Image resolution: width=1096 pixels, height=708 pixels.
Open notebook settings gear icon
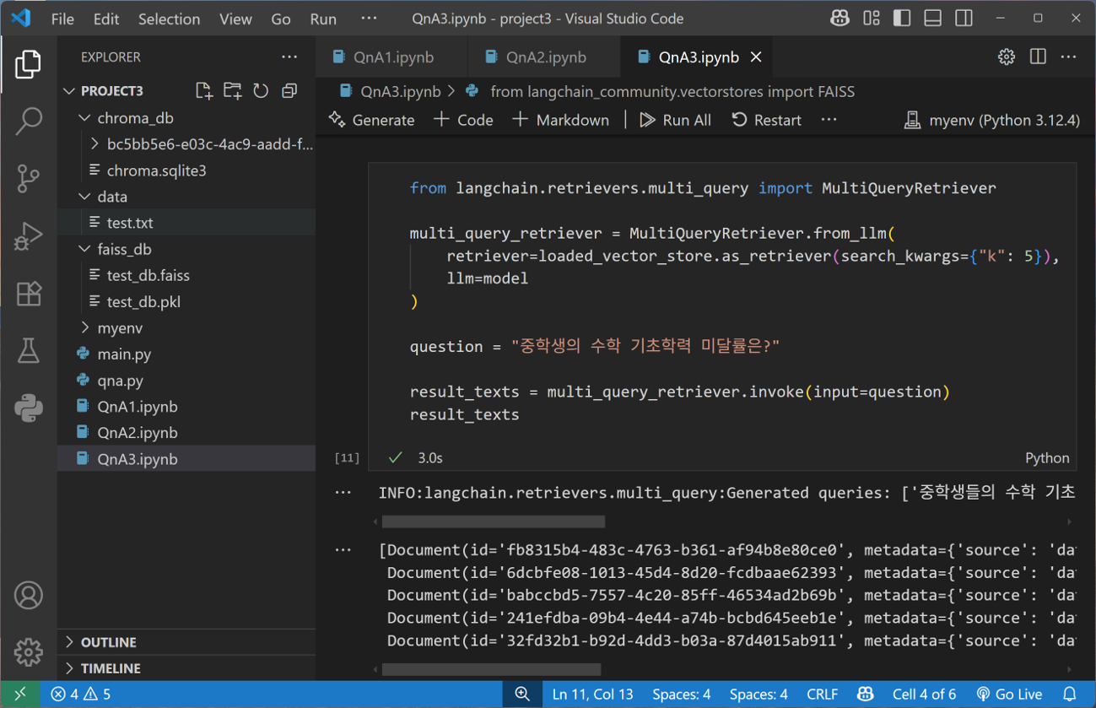point(1007,57)
